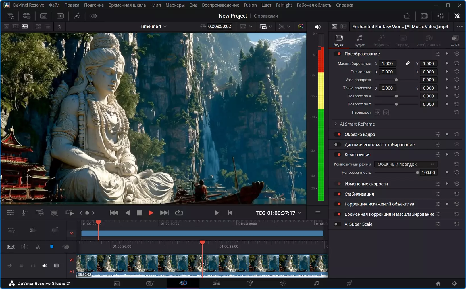Open the Timeline 1 dropdown

153,26
